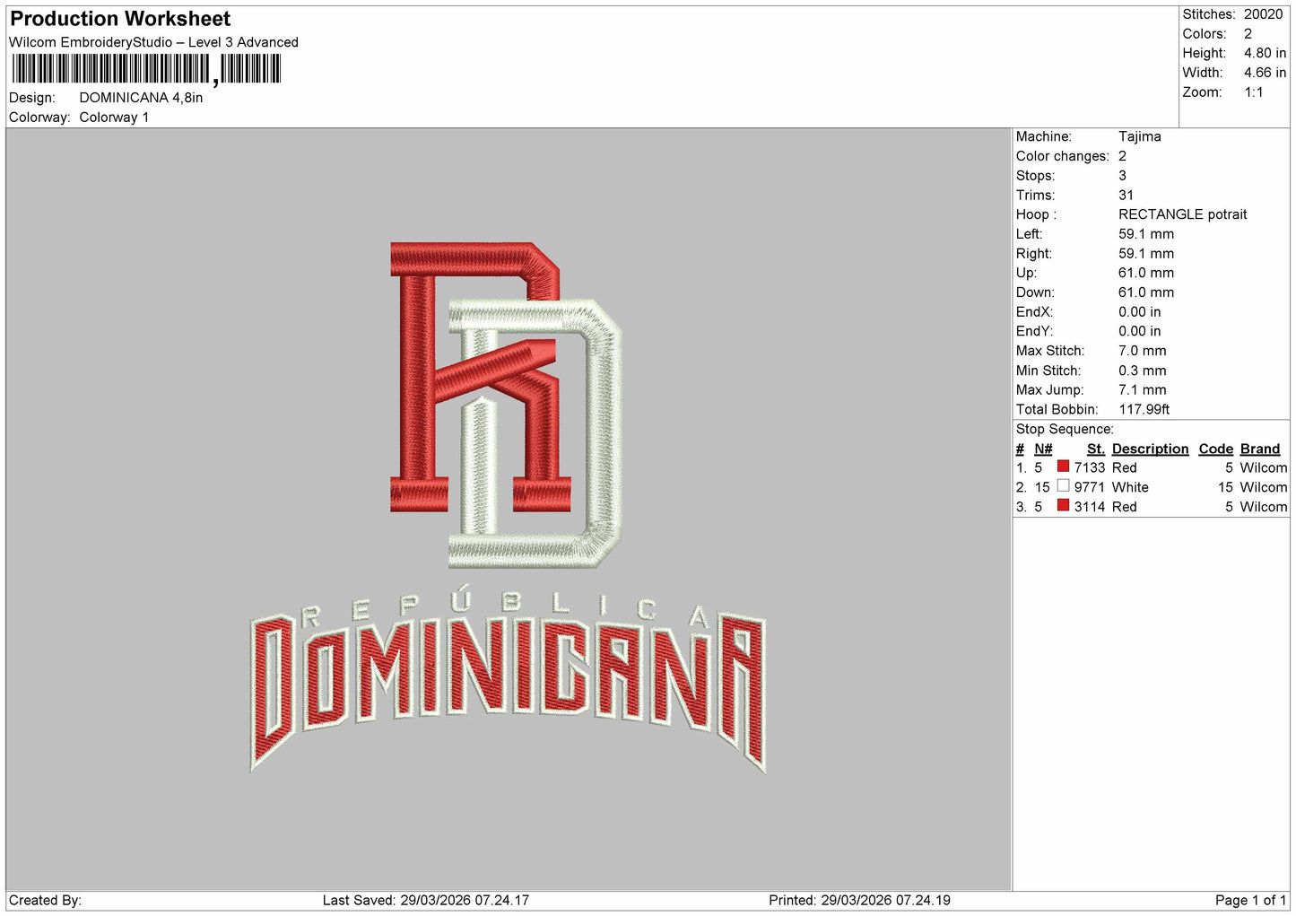Click the 'Colorway 1' value
Image resolution: width=1296 pixels, height=916 pixels.
(x=114, y=118)
